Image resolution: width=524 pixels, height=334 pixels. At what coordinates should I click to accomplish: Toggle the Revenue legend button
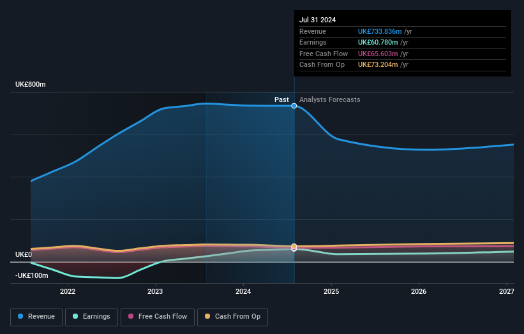36,317
